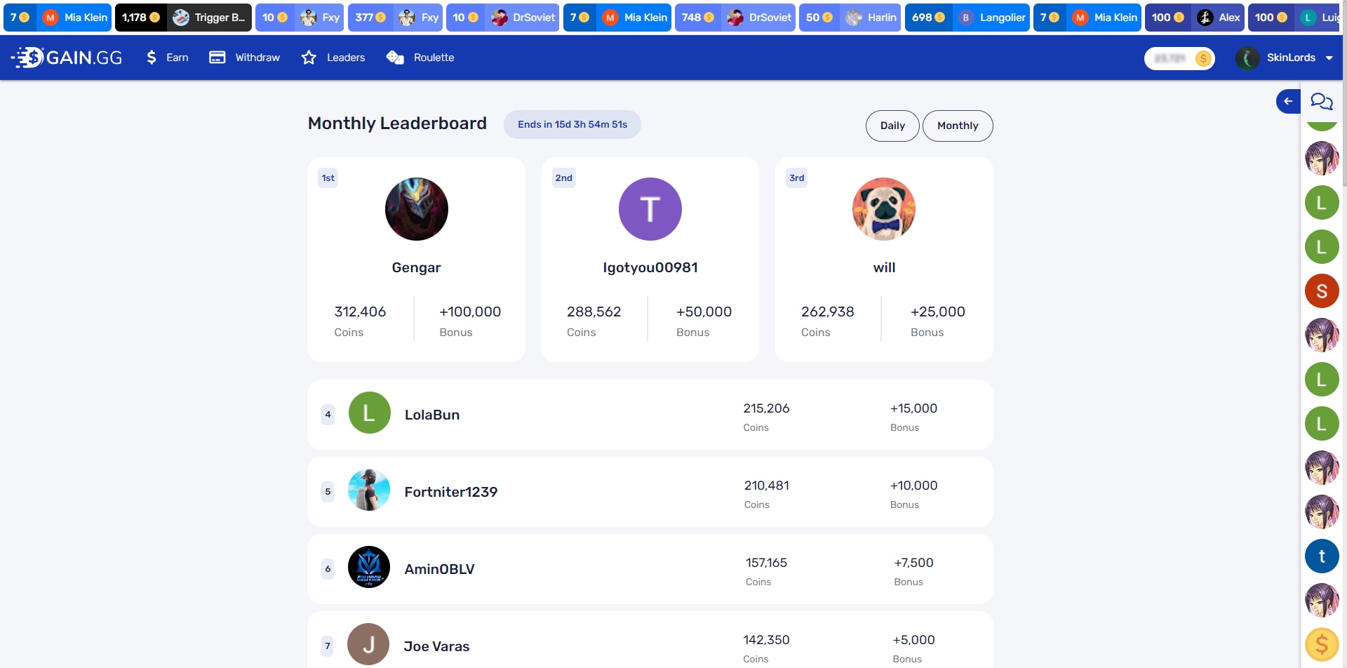Click the GAIN.GG logo

[67, 58]
